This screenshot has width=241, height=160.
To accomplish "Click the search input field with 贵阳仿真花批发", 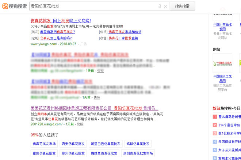I will click(99, 6).
